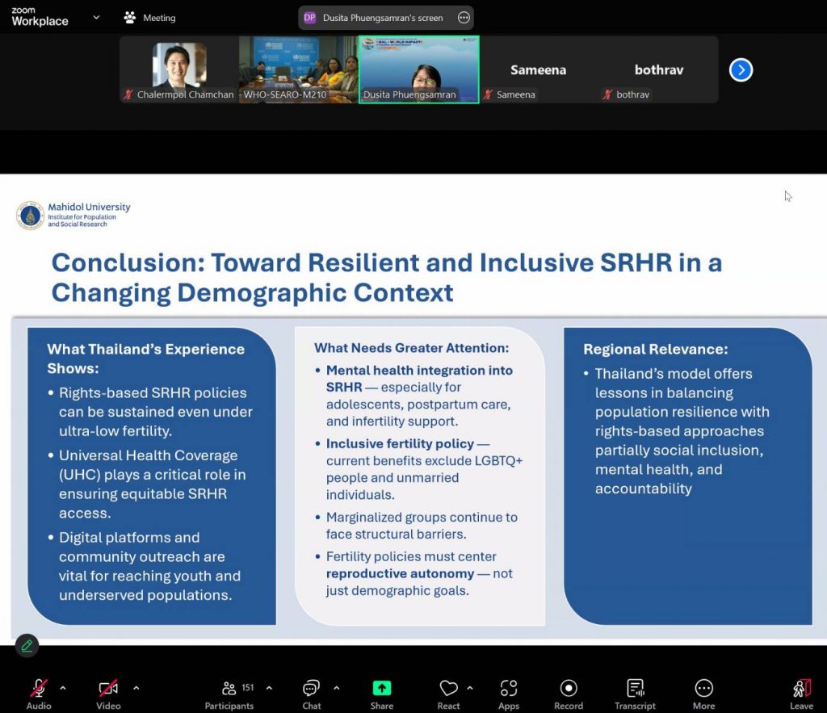Click the green Share screen icon

381,688
